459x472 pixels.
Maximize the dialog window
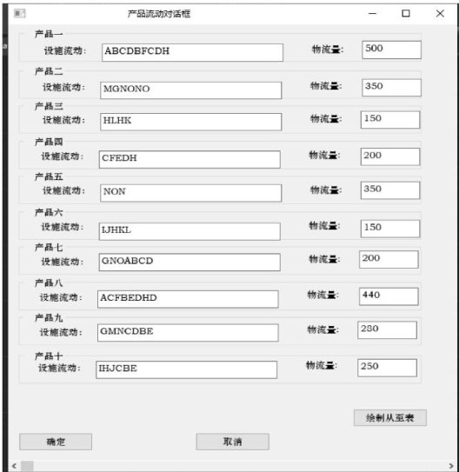(x=406, y=14)
